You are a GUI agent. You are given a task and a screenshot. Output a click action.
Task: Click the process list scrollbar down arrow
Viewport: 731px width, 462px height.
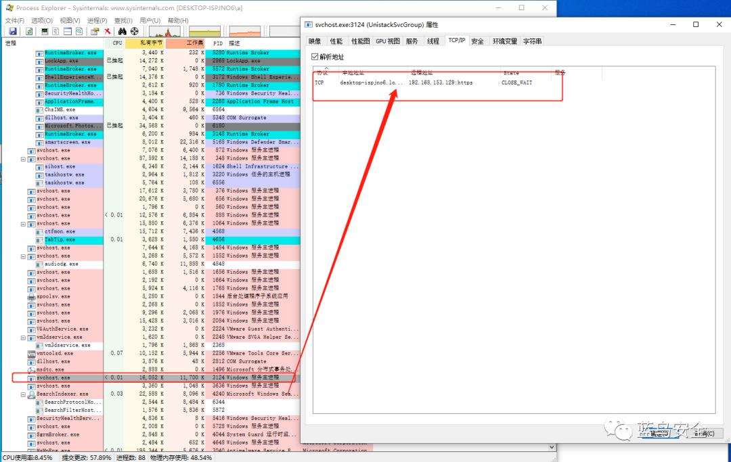[x=552, y=447]
